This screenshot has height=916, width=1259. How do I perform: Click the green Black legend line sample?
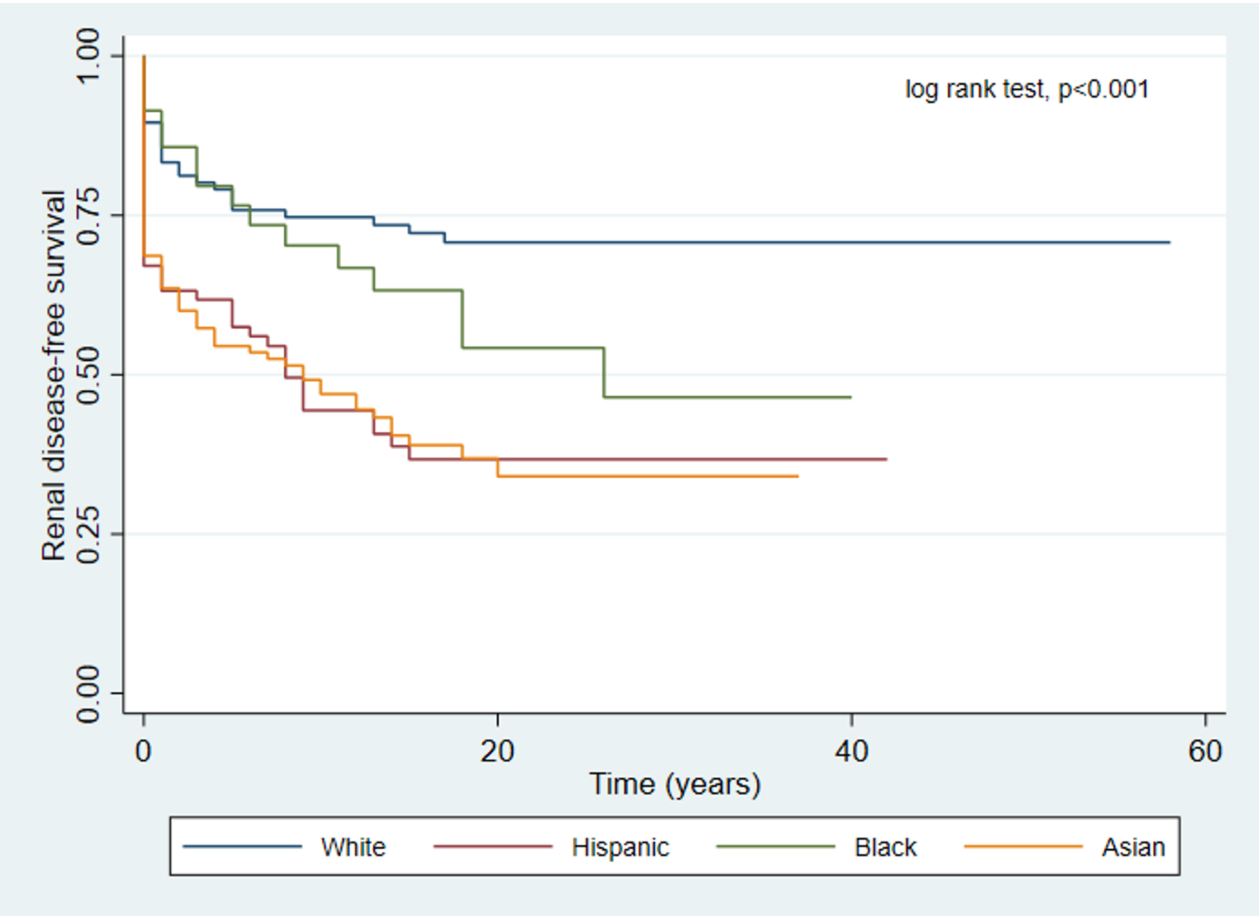[x=775, y=847]
